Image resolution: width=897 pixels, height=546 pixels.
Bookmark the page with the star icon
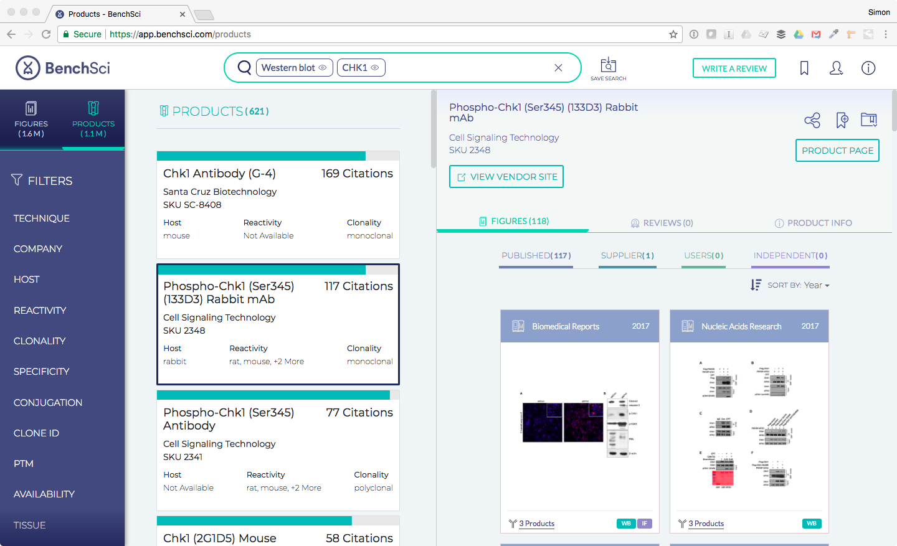tap(673, 34)
